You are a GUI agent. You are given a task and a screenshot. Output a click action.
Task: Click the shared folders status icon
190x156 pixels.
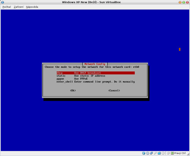point(159,153)
